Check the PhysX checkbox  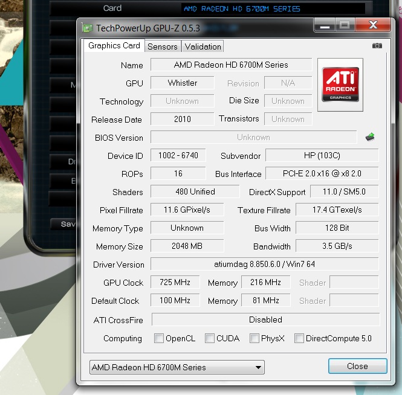pos(254,338)
